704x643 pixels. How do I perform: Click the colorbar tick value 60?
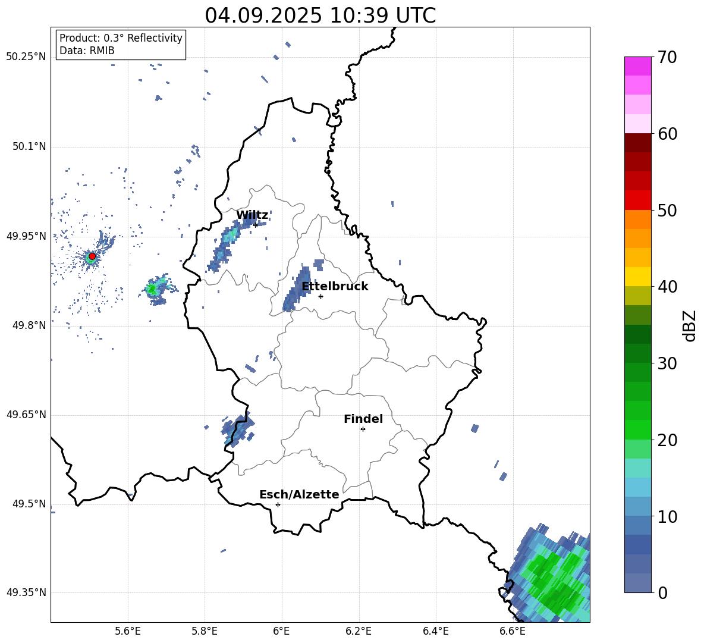[667, 134]
